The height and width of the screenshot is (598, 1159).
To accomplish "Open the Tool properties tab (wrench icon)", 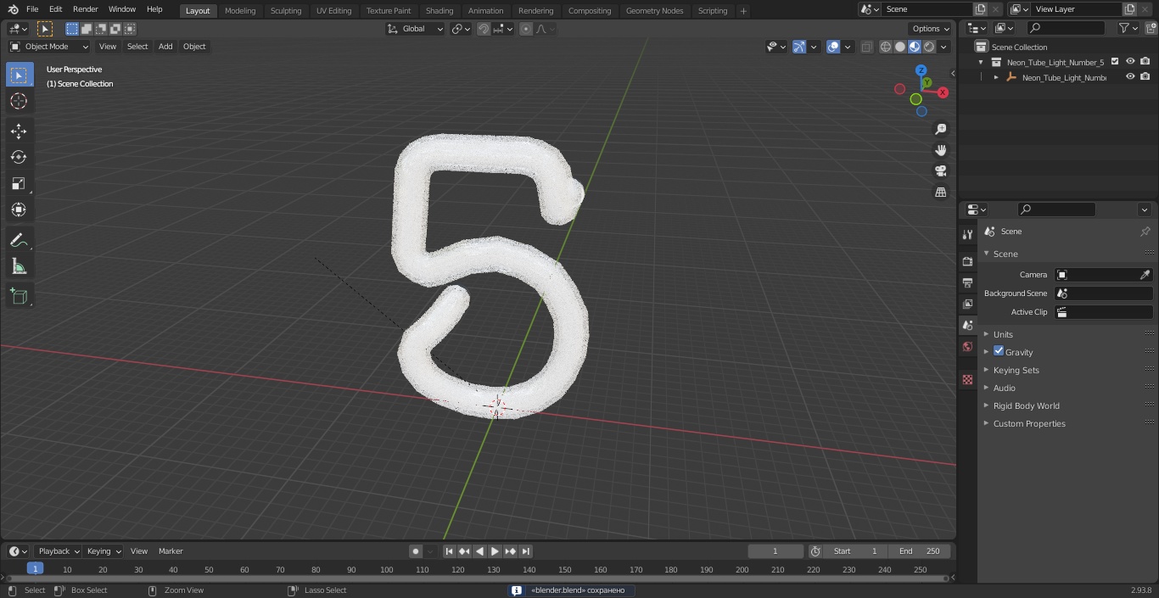I will pyautogui.click(x=967, y=234).
